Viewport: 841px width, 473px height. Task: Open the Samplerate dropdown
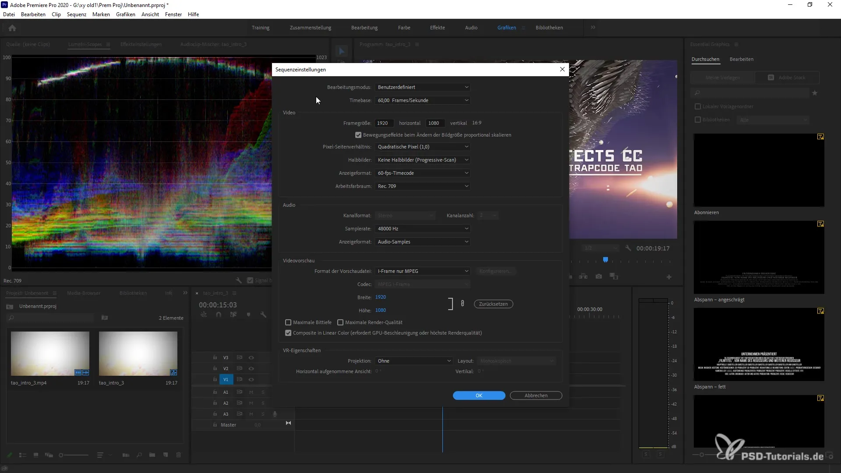tap(422, 229)
